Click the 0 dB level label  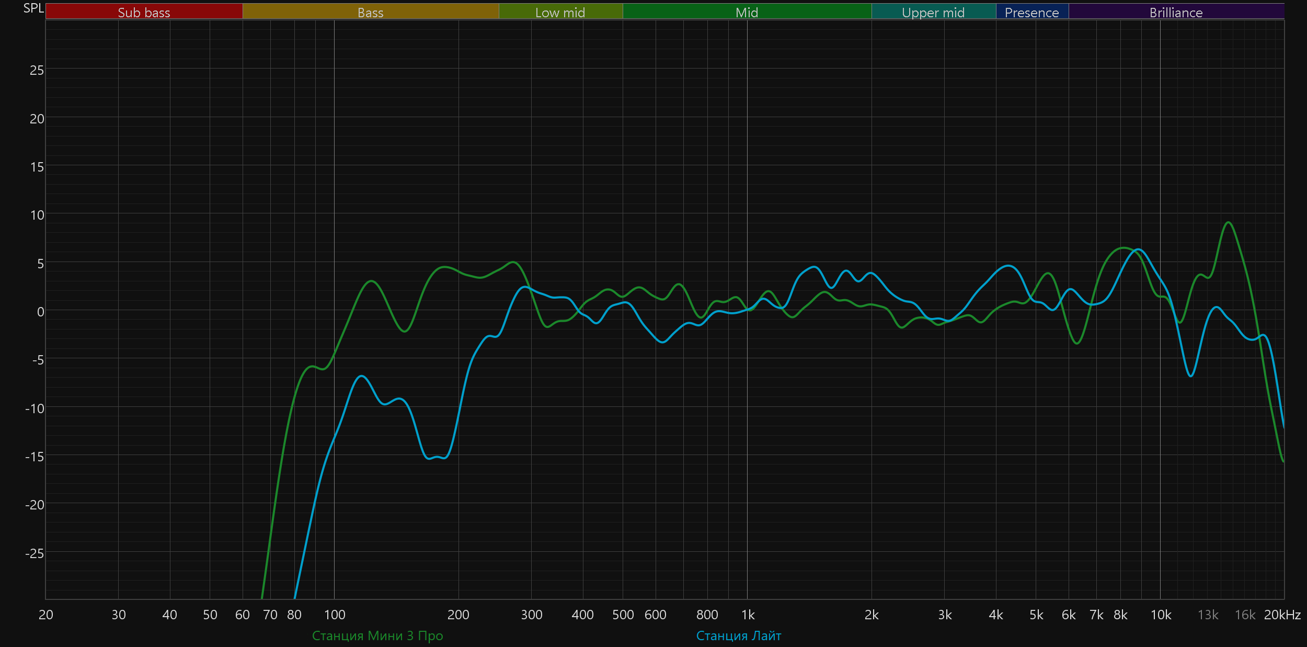pyautogui.click(x=40, y=312)
